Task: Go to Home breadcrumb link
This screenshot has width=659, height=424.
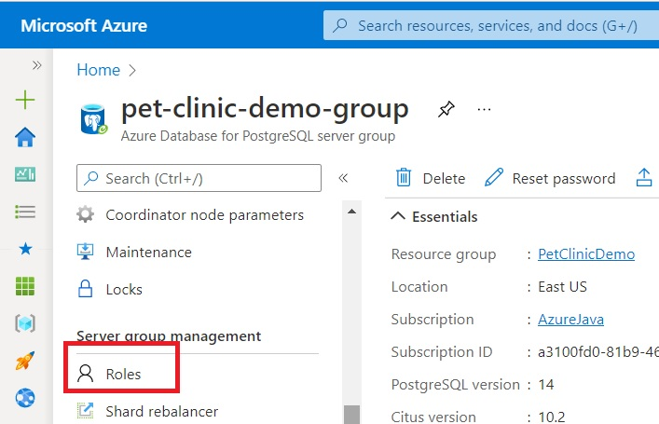Action: click(x=99, y=70)
